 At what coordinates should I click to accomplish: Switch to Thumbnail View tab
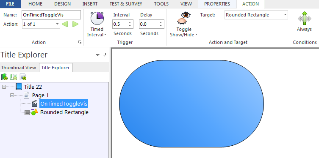(x=19, y=68)
